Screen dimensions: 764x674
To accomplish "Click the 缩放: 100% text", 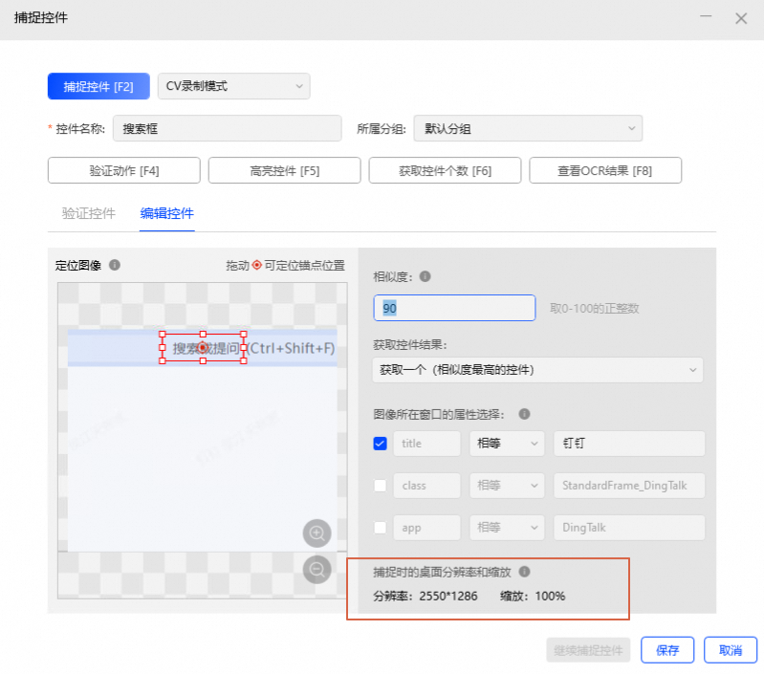I will tap(533, 596).
